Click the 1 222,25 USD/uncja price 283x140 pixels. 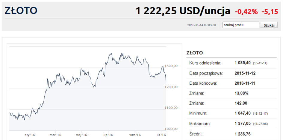(183, 11)
